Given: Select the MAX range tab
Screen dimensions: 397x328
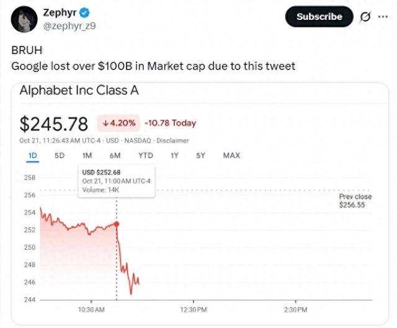Looking at the screenshot, I should click(231, 155).
